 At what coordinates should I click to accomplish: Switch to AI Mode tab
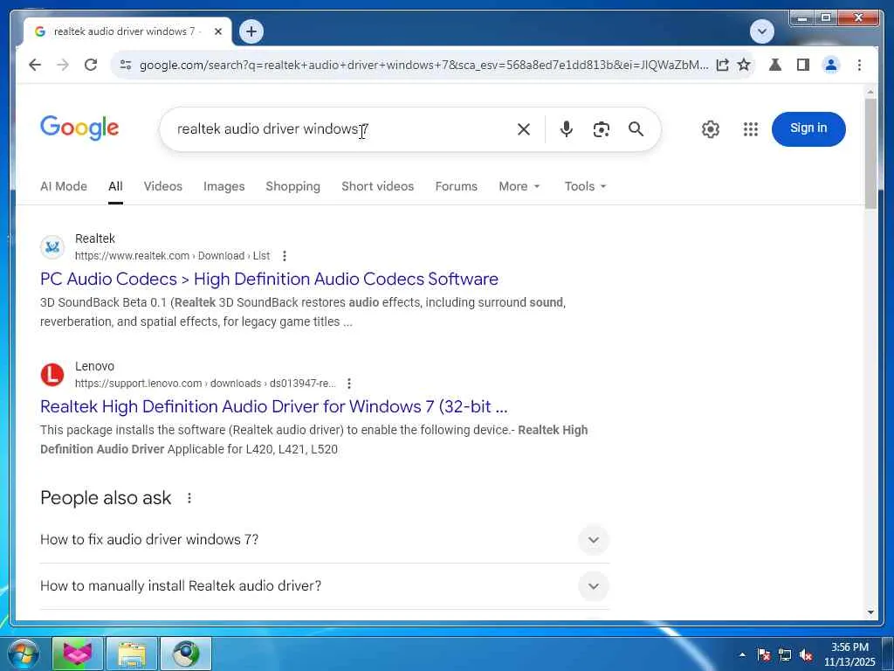(x=63, y=187)
